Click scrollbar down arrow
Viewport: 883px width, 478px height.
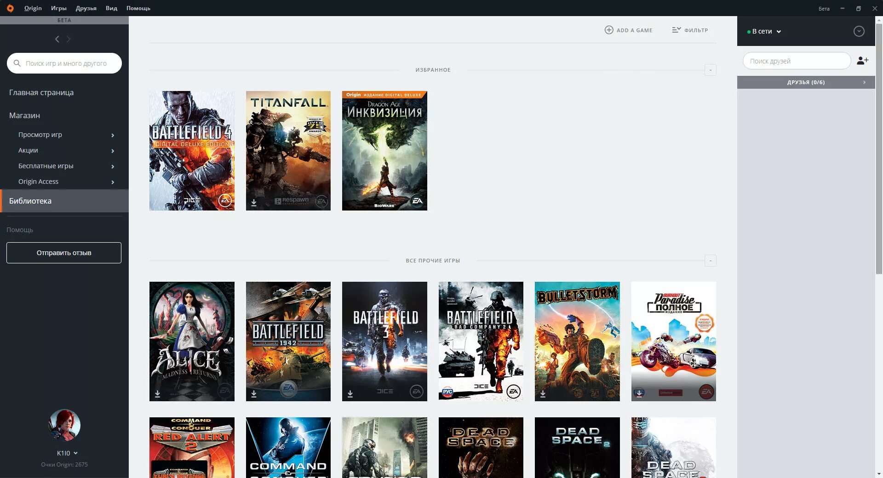point(879,474)
